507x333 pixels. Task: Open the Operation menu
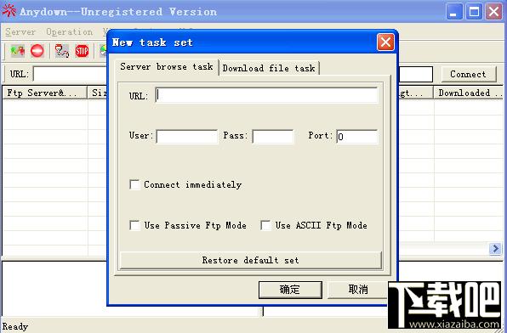click(x=70, y=32)
